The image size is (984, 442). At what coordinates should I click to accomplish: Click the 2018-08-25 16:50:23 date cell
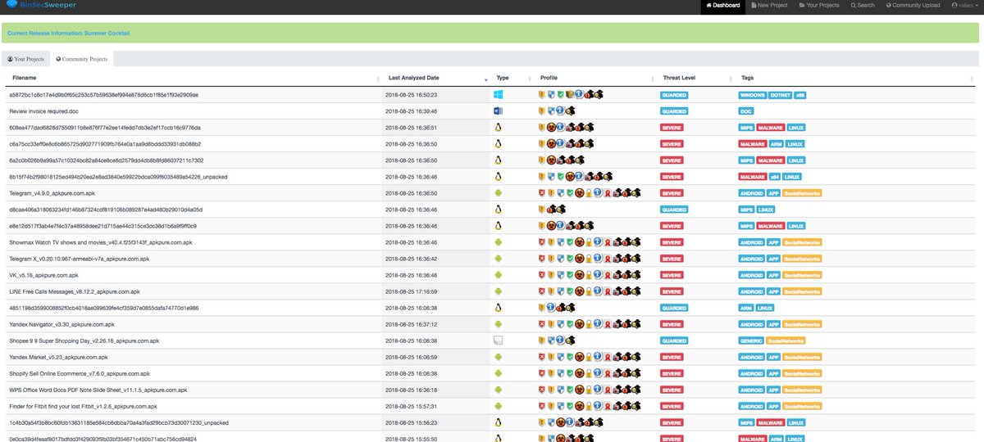[412, 95]
